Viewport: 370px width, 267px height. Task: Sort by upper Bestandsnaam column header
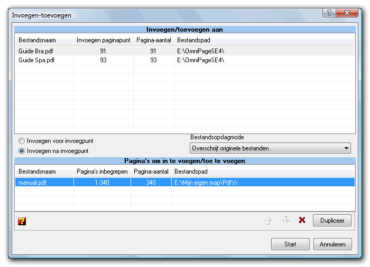(x=37, y=40)
